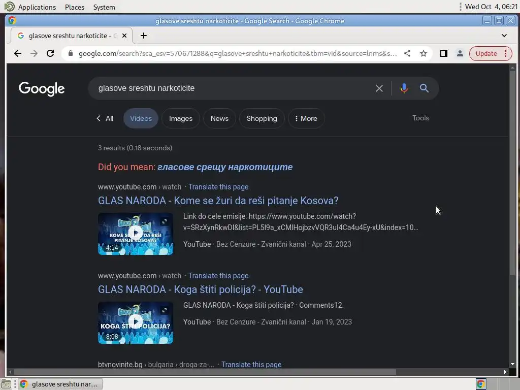The height and width of the screenshot is (390, 520).
Task: Switch to News results
Action: point(219,118)
